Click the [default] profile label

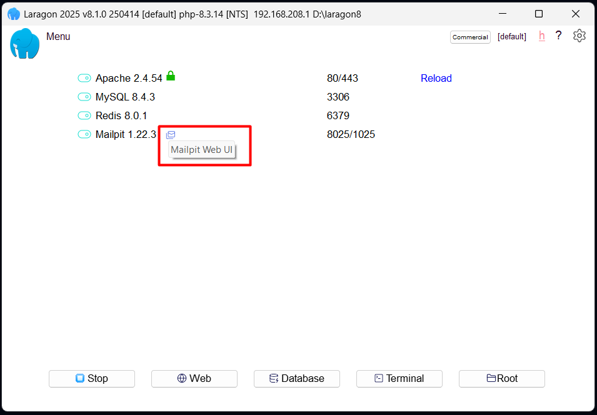511,37
